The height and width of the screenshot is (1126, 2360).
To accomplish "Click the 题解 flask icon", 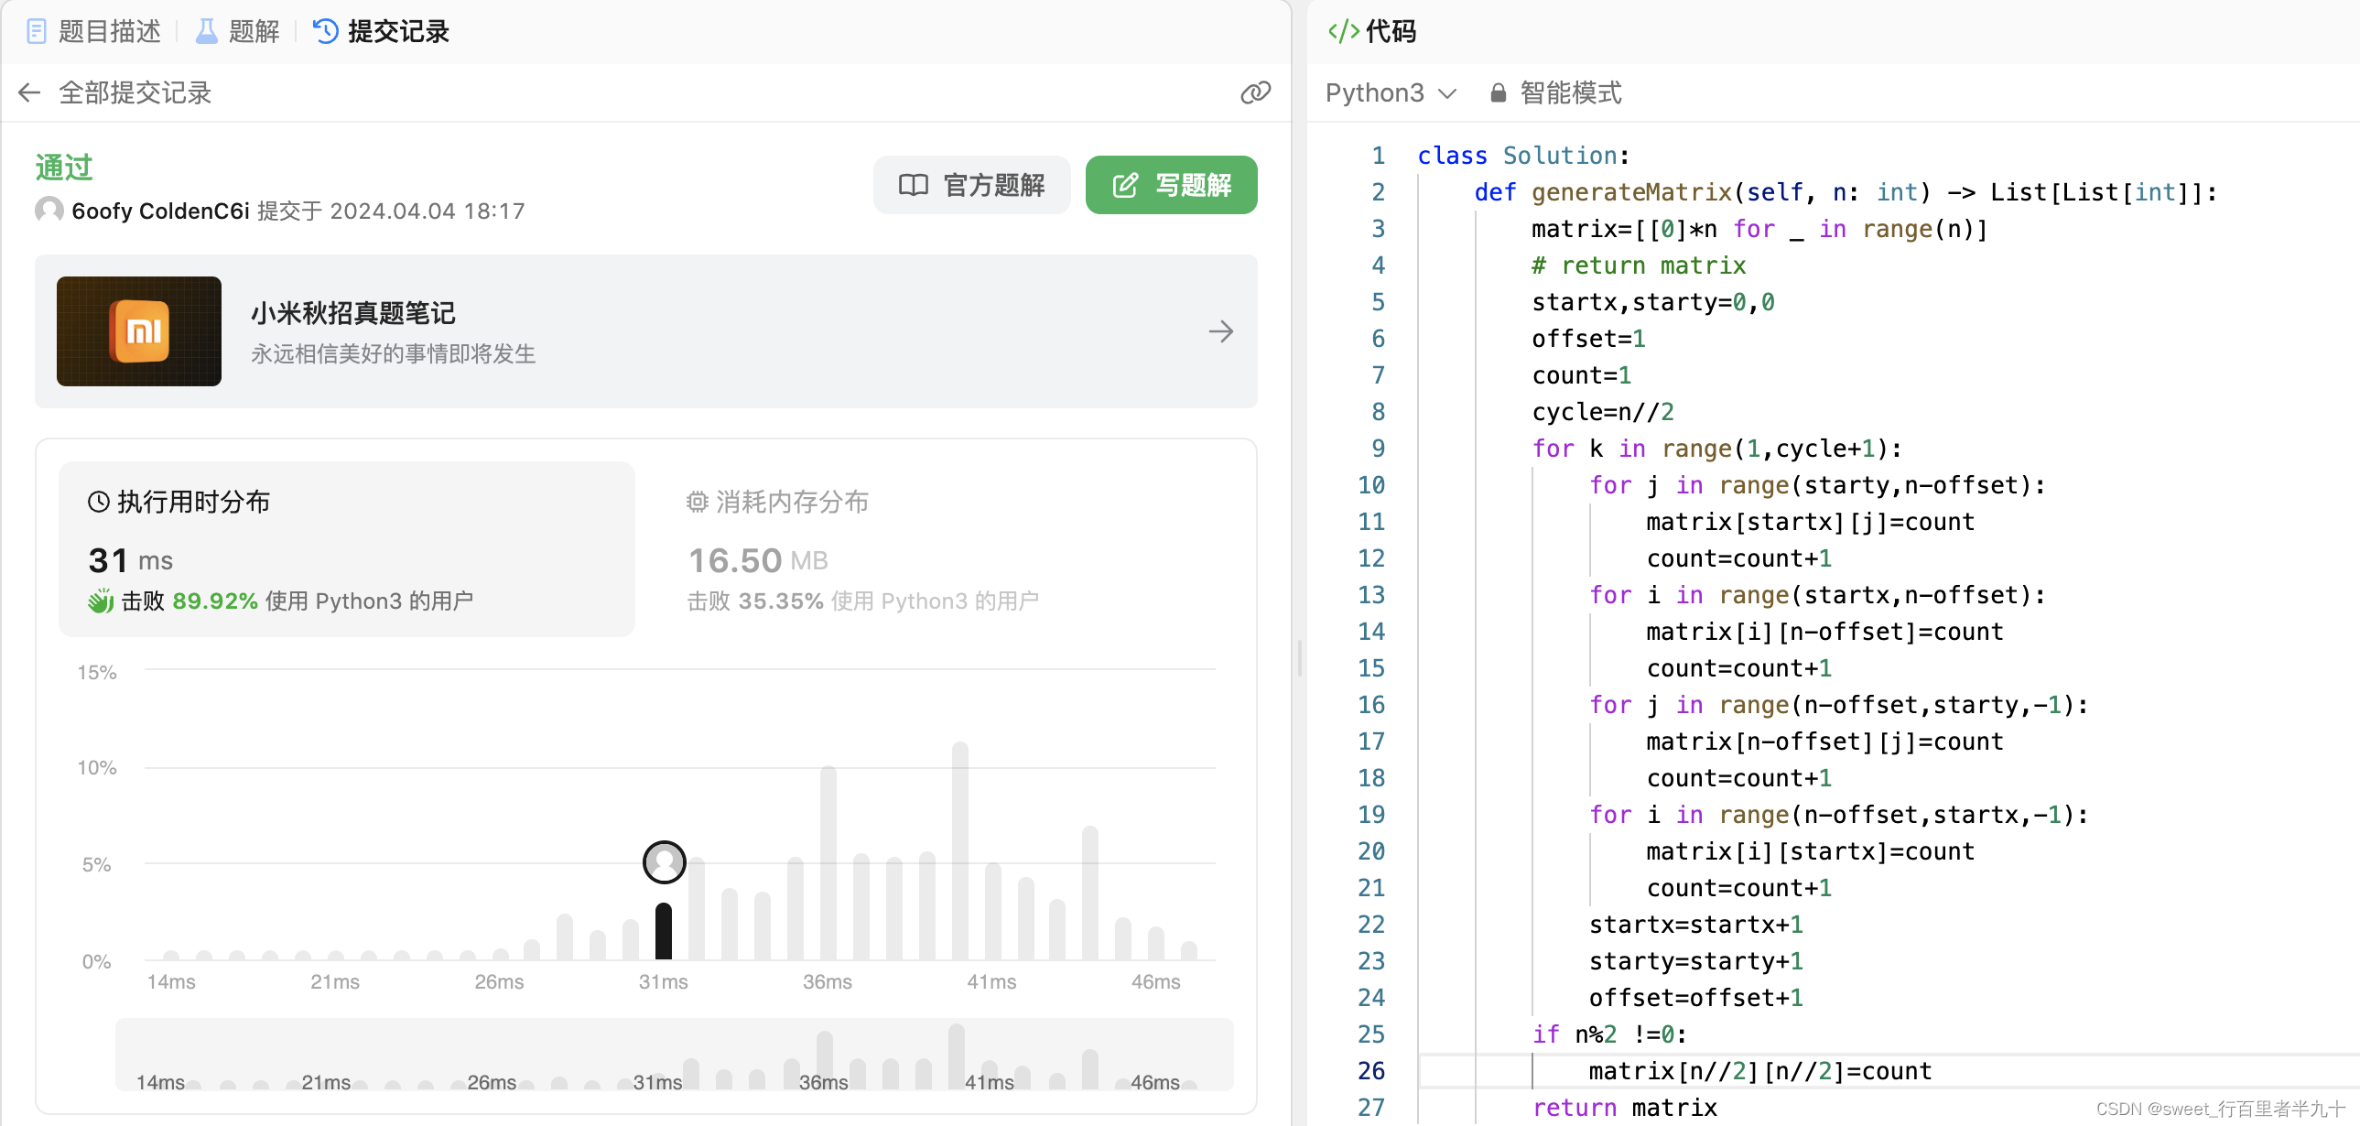I will coord(206,30).
